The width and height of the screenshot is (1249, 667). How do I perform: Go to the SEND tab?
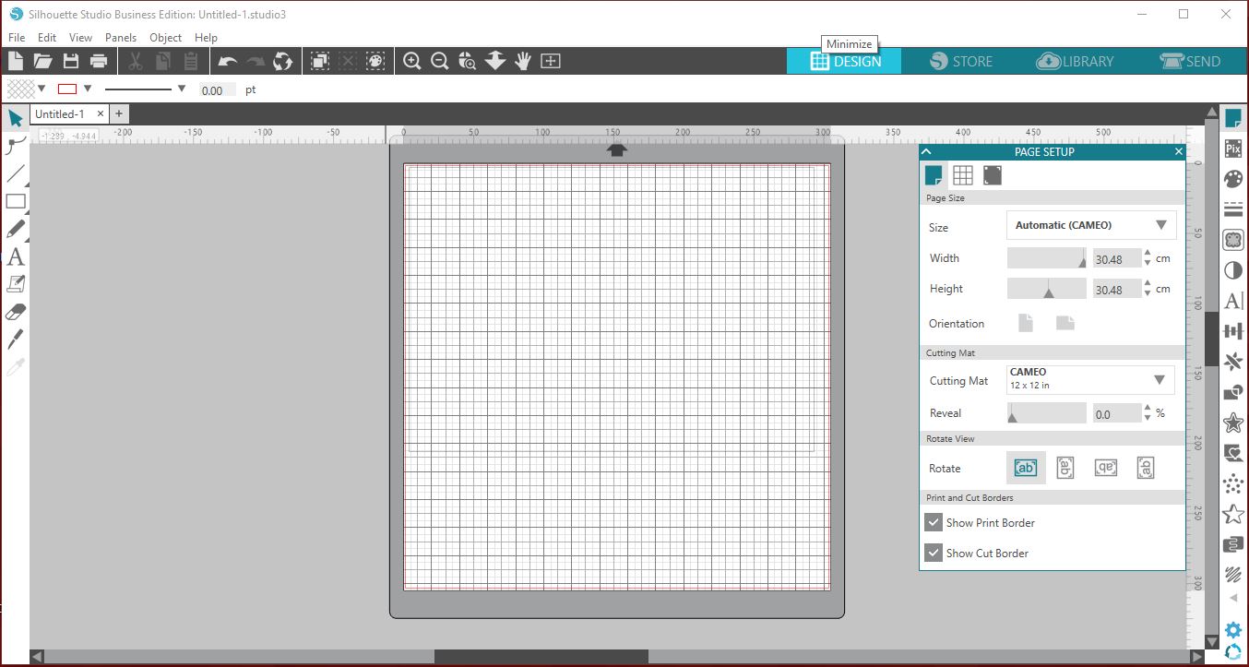click(x=1191, y=61)
